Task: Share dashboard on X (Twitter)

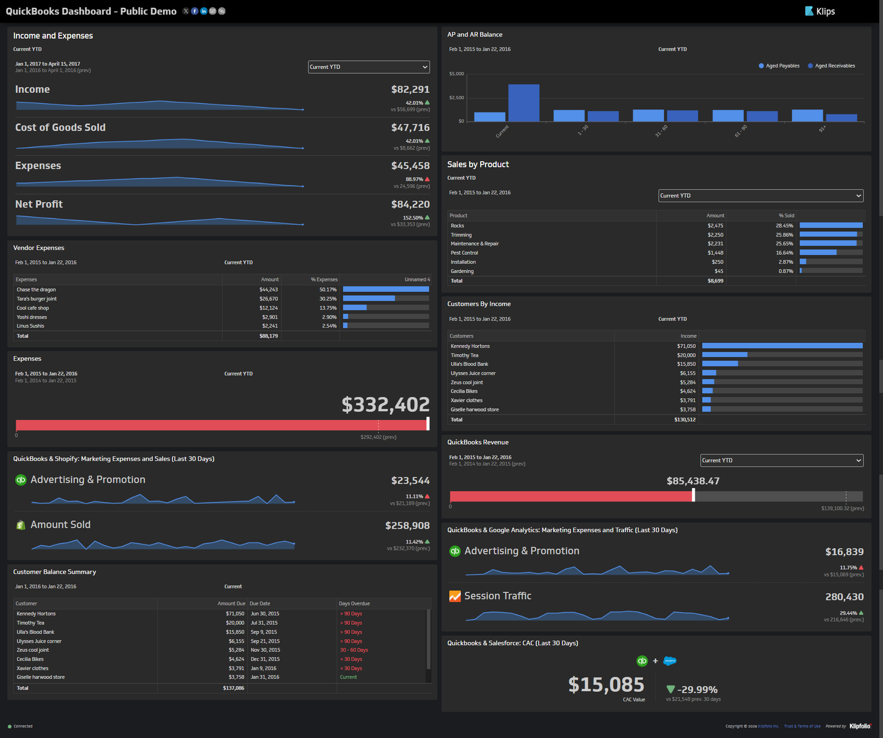Action: point(186,11)
